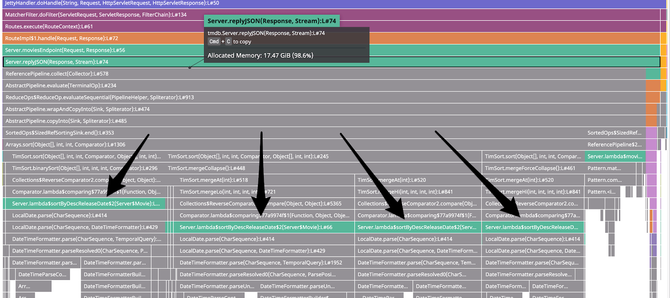Viewport: 670px width, 298px height.
Task: Select the ReferencePipeline$2... frame
Action: 615,145
